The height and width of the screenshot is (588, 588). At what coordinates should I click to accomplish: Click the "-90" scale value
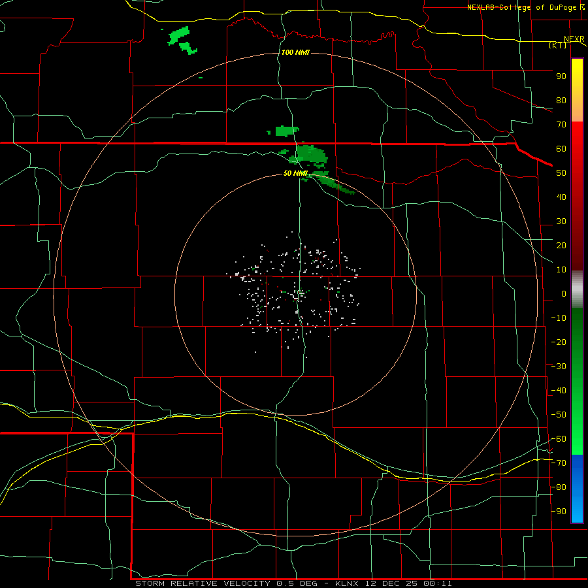coord(559,512)
